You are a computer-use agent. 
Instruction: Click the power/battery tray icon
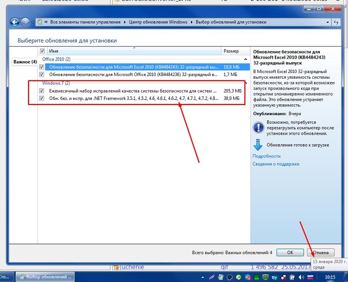point(292,277)
